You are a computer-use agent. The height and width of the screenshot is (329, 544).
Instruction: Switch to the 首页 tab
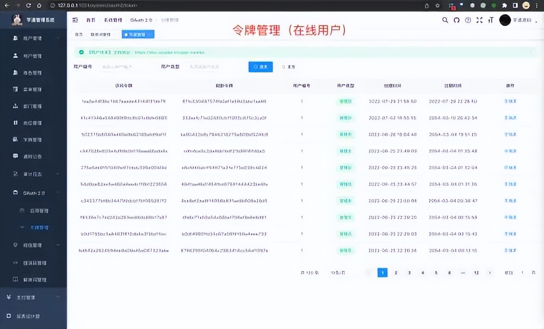79,34
